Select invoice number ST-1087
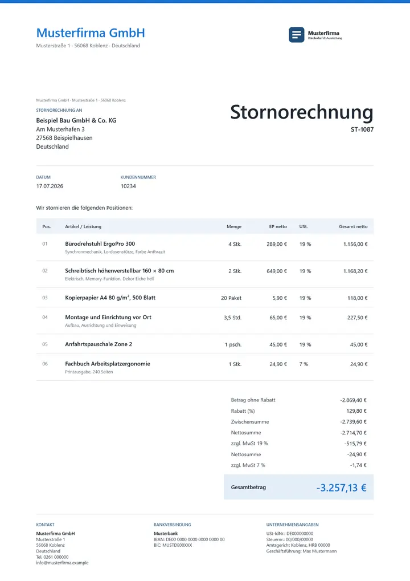This screenshot has height=581, width=410. coord(362,129)
